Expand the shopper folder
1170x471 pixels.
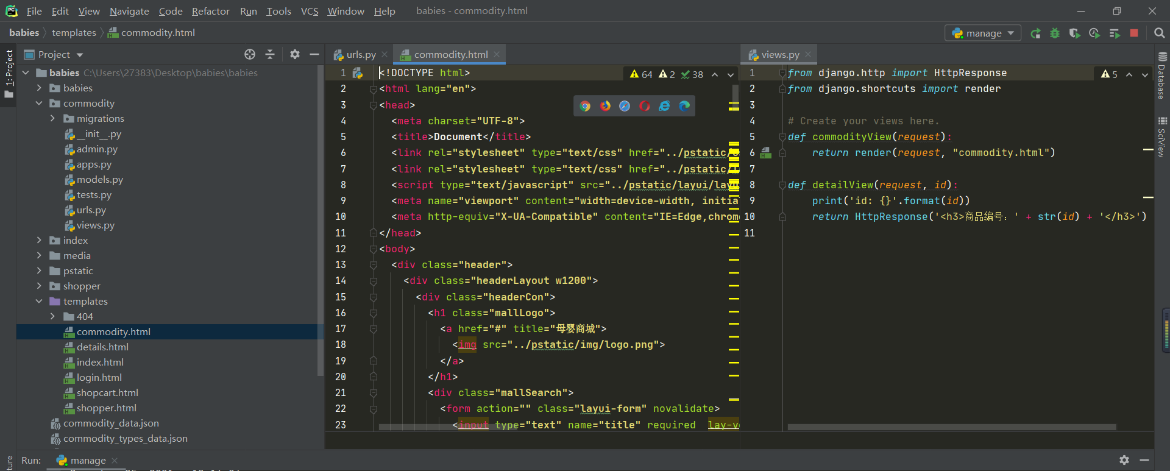[x=39, y=286]
